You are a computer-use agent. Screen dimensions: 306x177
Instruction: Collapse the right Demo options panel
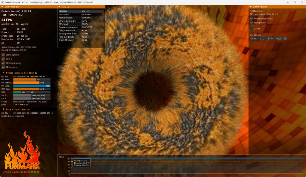(x=251, y=7)
